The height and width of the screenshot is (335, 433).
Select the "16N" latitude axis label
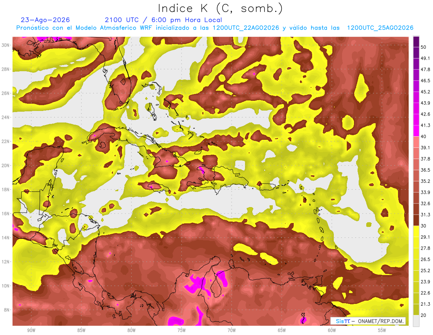click(6, 214)
